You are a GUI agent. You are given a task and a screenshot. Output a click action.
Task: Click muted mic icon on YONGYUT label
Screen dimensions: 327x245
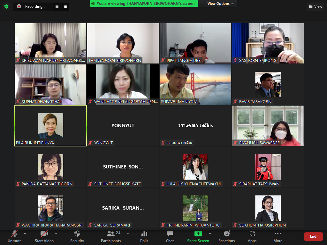pos(90,143)
